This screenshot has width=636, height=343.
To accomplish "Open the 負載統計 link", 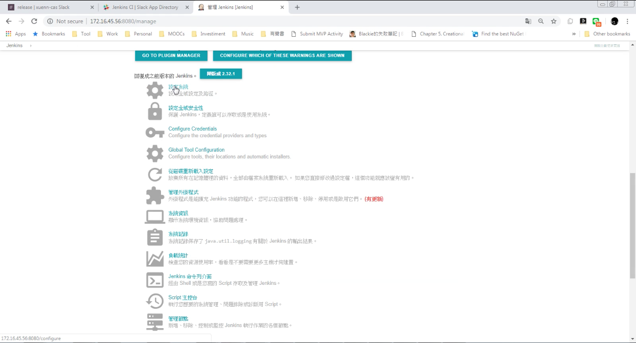I will point(178,256).
